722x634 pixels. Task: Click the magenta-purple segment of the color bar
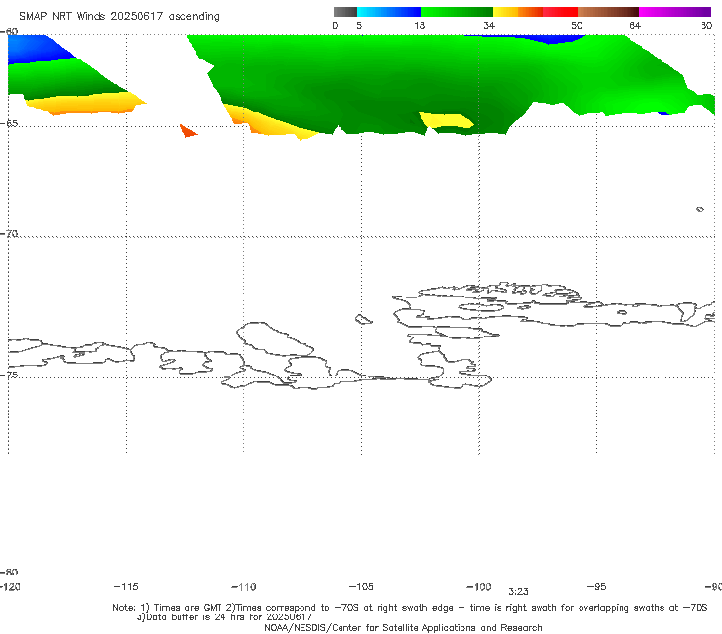(x=675, y=12)
